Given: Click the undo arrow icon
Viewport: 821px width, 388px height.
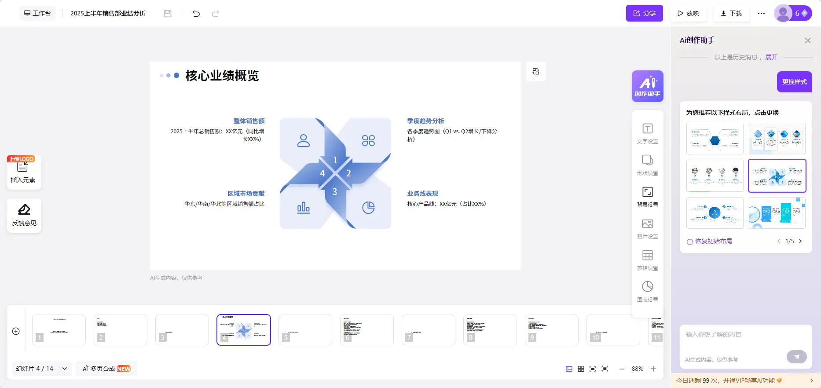Looking at the screenshot, I should [196, 14].
